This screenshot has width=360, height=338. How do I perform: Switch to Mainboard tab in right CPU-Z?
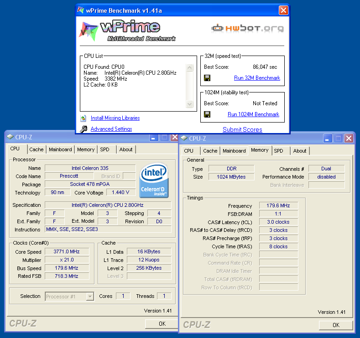234,151
